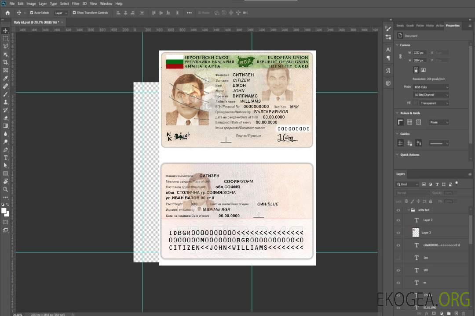This screenshot has width=475, height=316.
Task: Select the Clone Stamp tool
Action: coord(5,102)
